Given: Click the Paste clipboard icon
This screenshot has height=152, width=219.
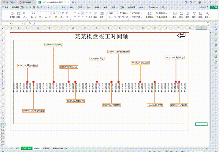Looking at the screenshot, I should coord(19,13).
